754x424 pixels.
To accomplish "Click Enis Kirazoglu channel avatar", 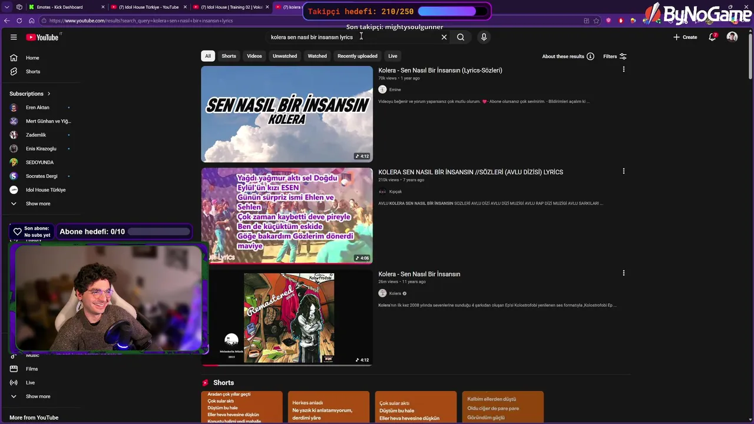I will [14, 148].
